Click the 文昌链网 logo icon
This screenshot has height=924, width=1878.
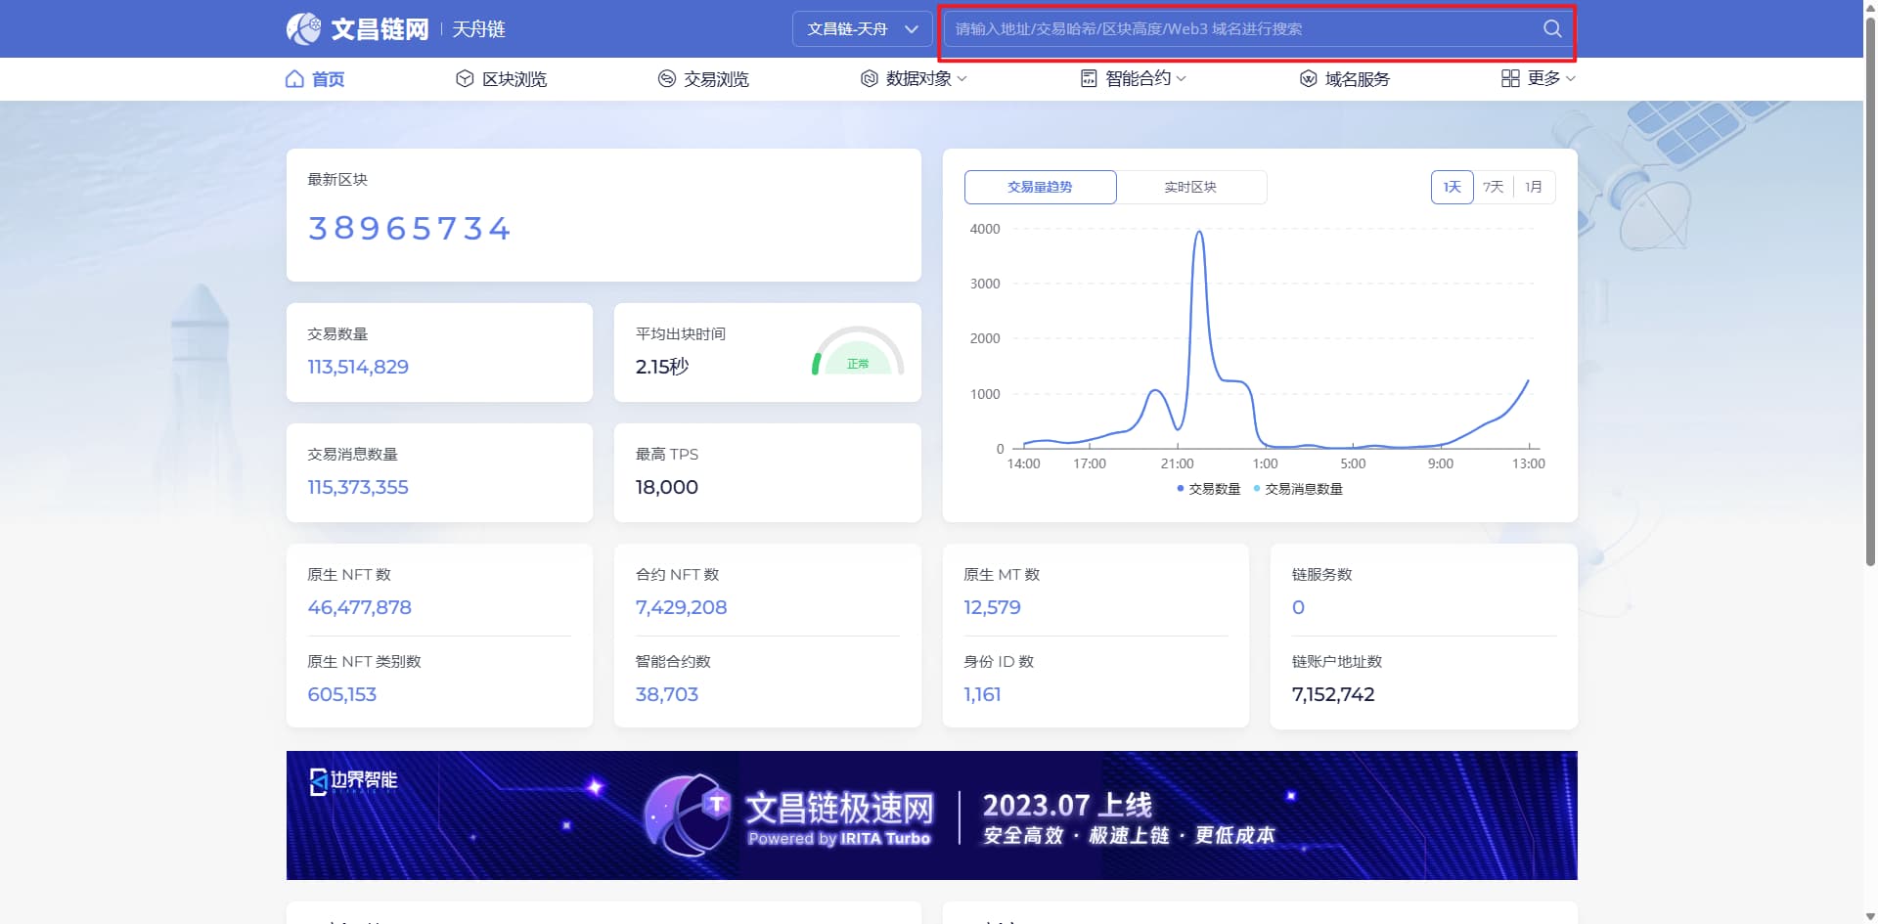click(303, 28)
